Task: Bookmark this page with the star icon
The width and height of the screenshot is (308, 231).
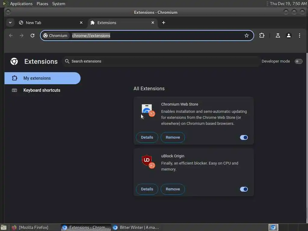Action: (x=247, y=35)
